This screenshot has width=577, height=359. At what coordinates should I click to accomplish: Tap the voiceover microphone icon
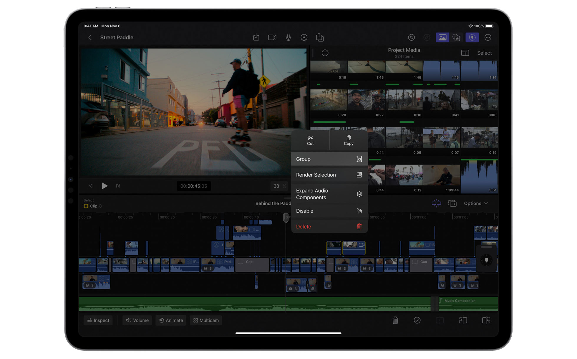pos(288,37)
